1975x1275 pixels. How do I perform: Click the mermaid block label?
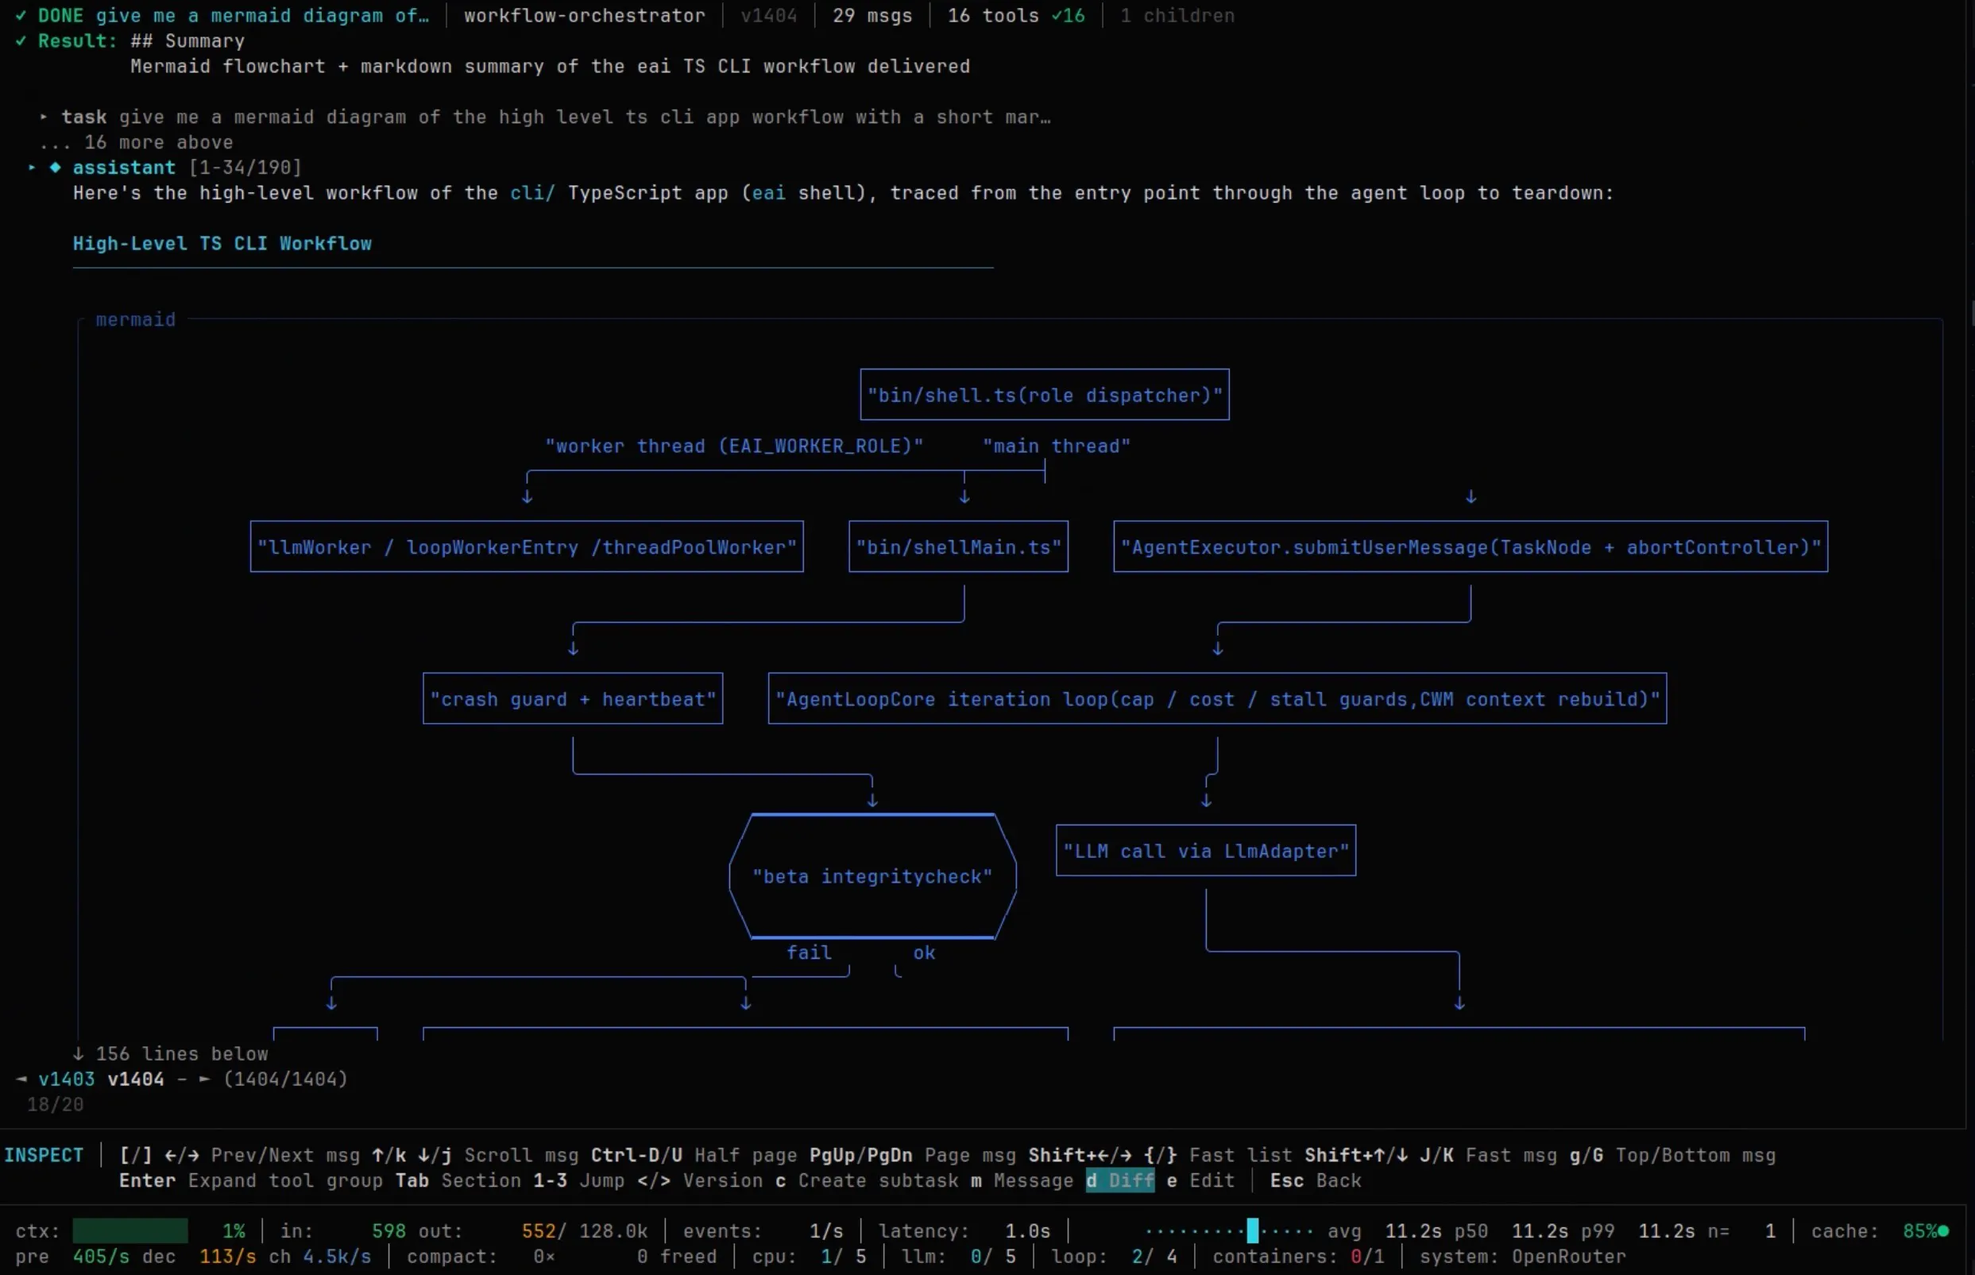pyautogui.click(x=136, y=319)
